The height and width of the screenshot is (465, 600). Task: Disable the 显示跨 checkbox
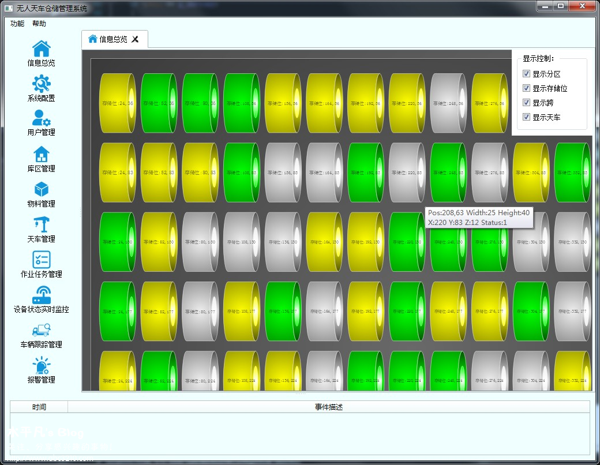click(526, 103)
